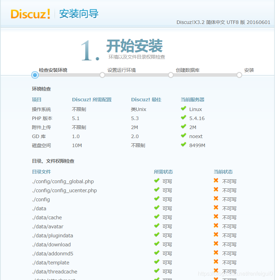The height and width of the screenshot is (280, 276).
Task: Click the 磁盘空间 row label
Action: 41,145
